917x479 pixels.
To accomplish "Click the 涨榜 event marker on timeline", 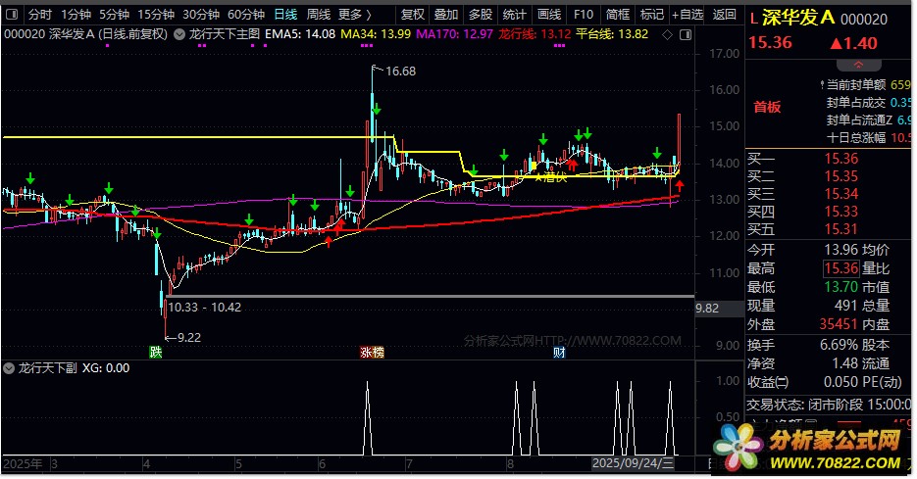I will (372, 352).
